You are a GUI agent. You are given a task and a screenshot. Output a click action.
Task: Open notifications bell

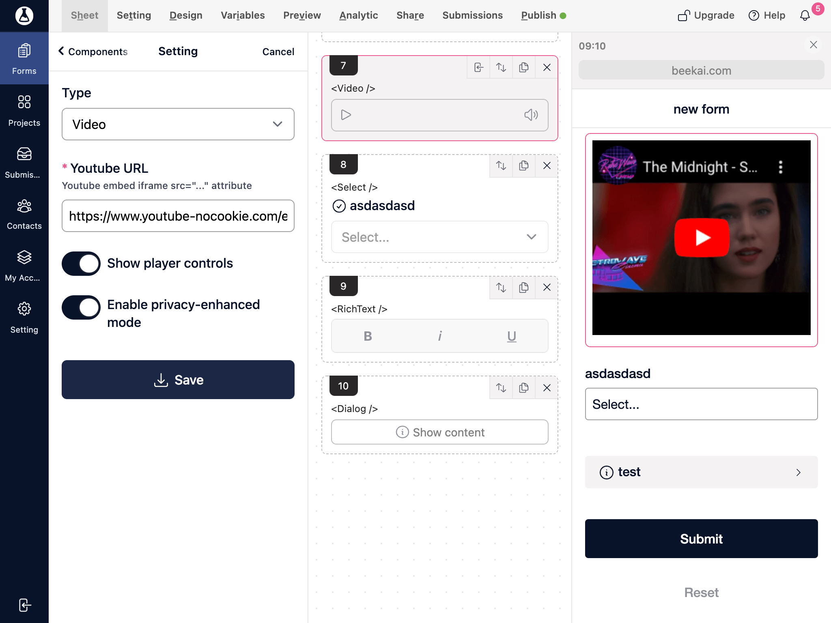point(805,15)
